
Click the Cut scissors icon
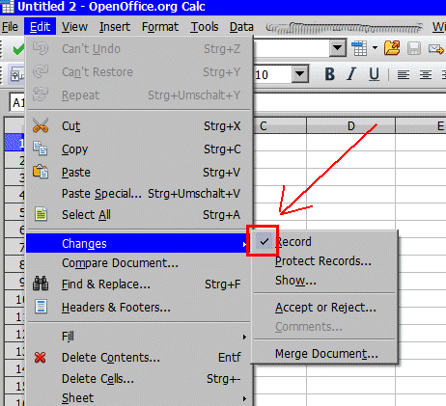pyautogui.click(x=41, y=125)
